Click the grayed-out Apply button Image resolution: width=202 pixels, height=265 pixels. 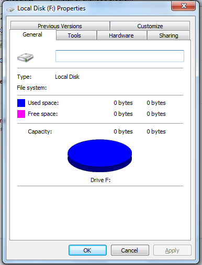(x=172, y=250)
